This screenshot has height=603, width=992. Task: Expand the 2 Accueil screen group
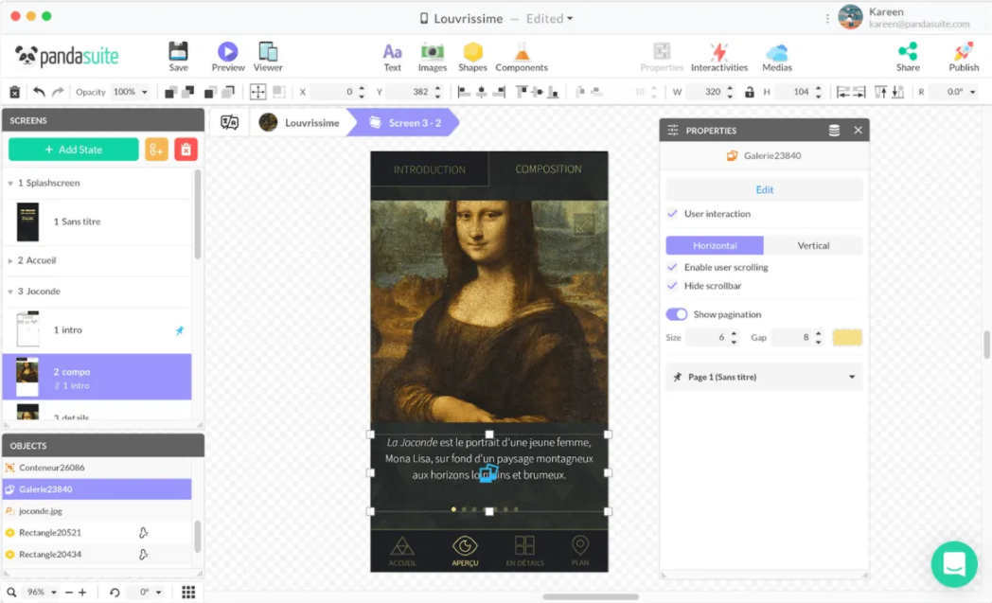10,260
